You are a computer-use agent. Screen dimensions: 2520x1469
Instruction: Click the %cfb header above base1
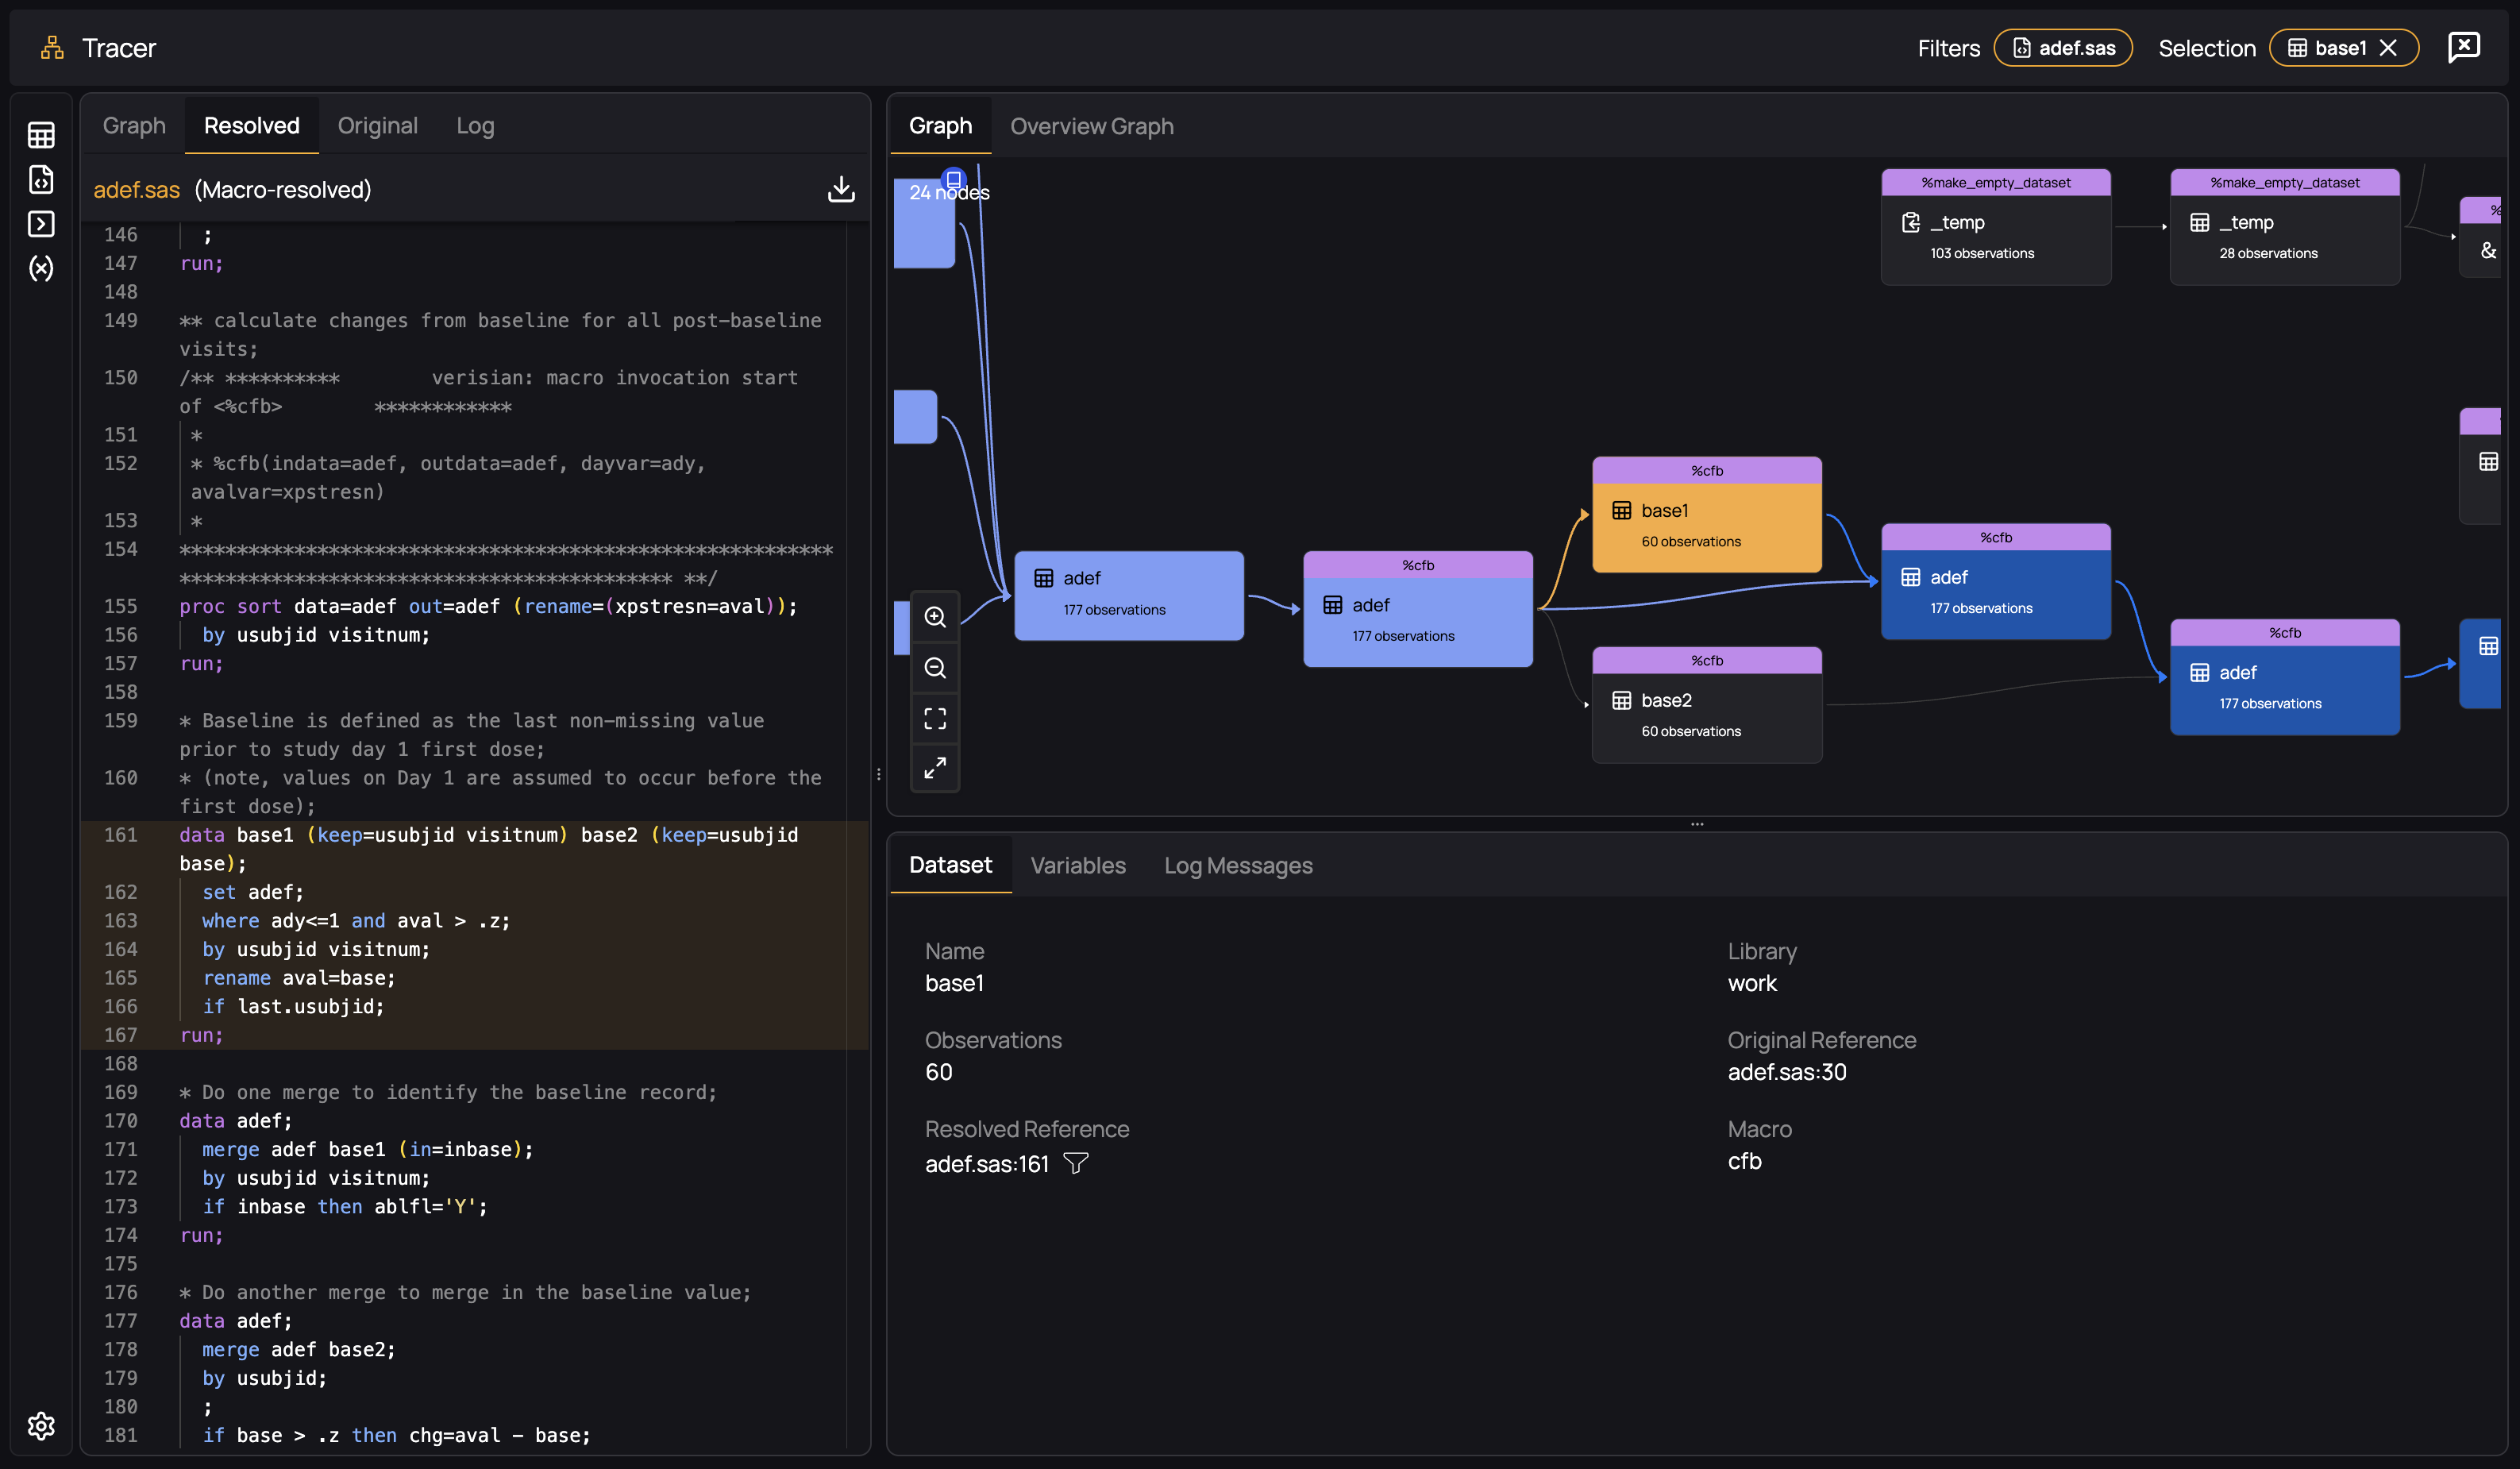(1707, 470)
